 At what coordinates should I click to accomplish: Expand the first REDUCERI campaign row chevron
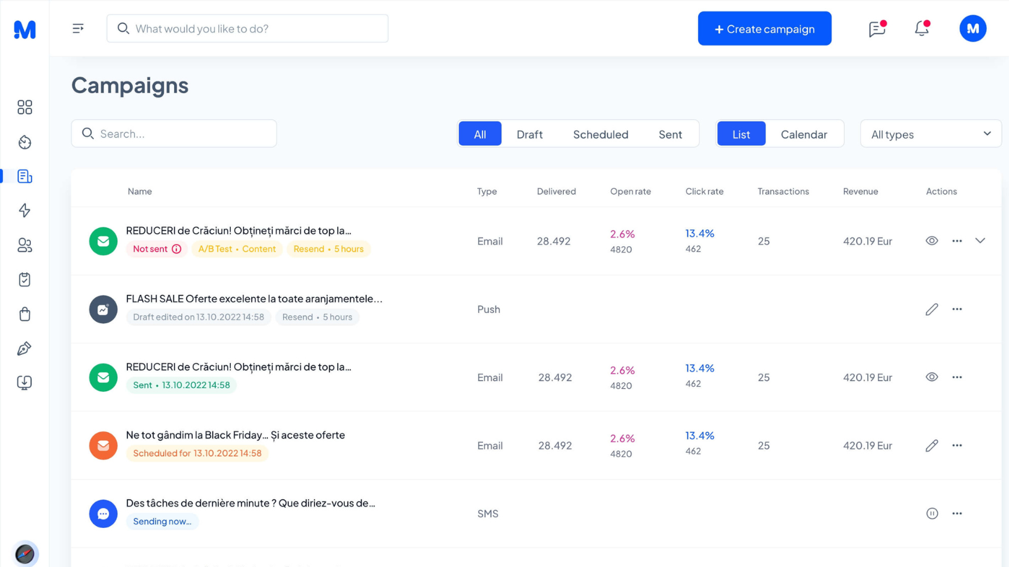[980, 241]
